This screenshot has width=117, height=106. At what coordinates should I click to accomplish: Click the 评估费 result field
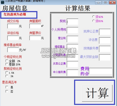point(105,41)
